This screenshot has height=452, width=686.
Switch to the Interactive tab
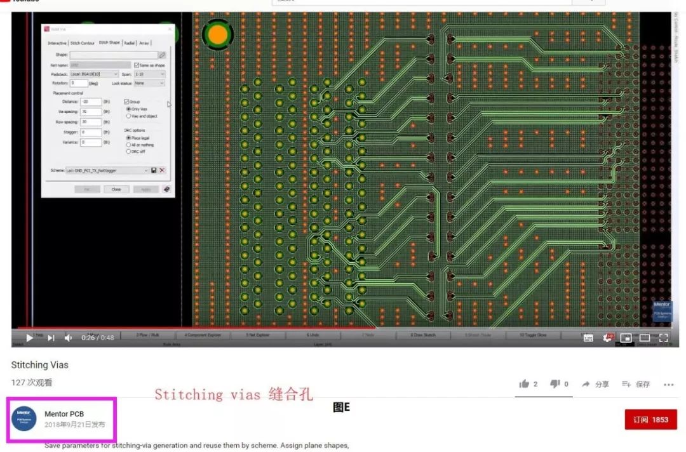pyautogui.click(x=57, y=43)
